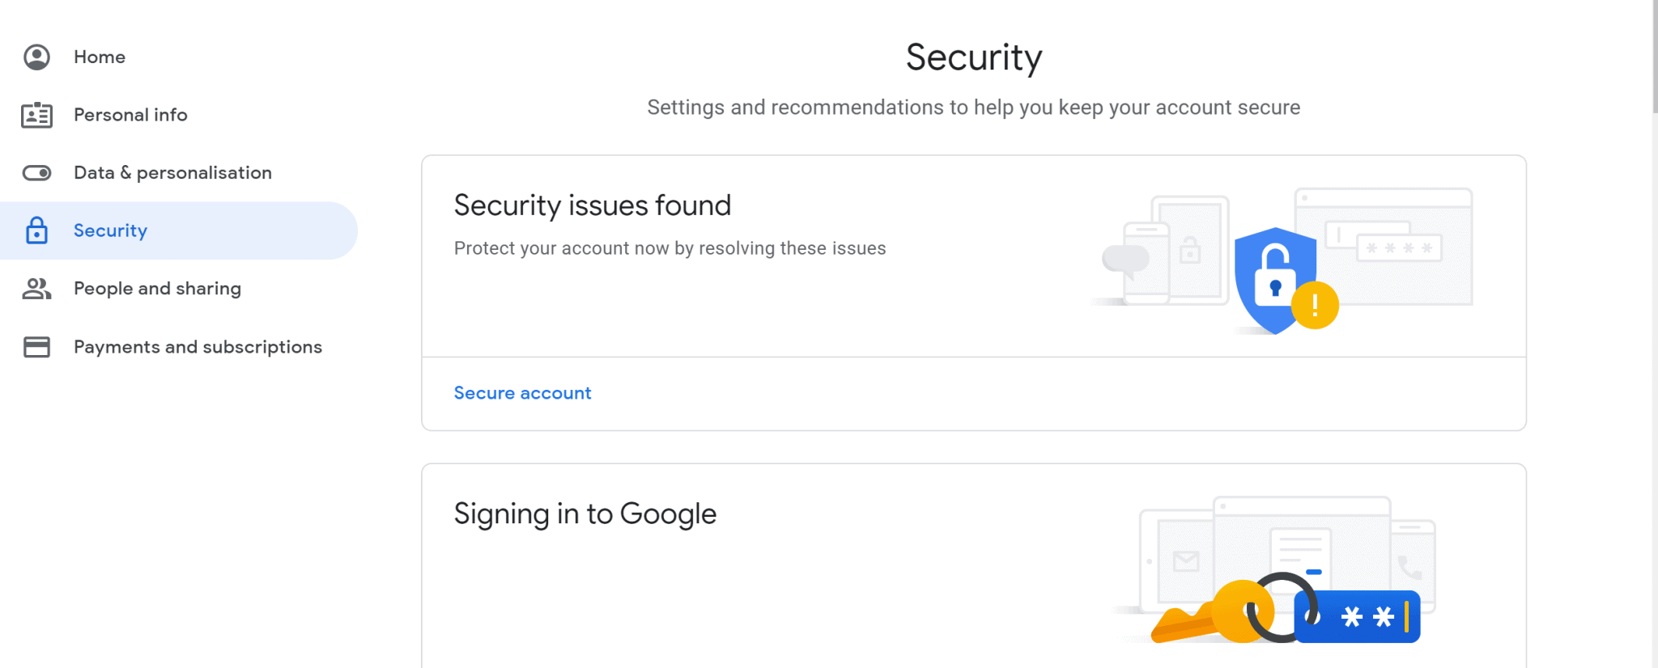Viewport: 1658px width, 668px height.
Task: Click the Home profile circle icon
Action: coord(36,57)
